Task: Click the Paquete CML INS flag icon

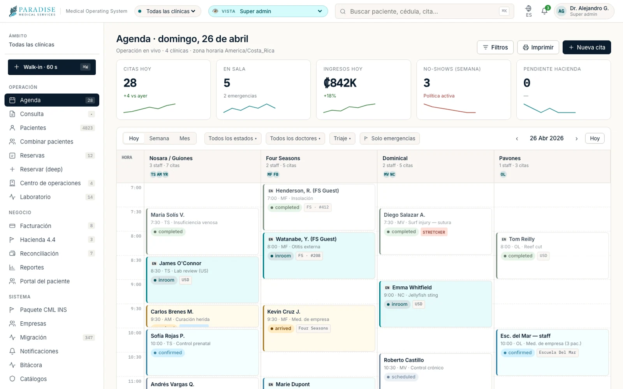Action: (x=12, y=310)
